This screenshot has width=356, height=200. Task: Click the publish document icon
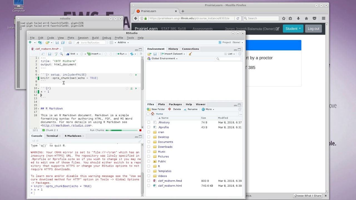point(132,54)
